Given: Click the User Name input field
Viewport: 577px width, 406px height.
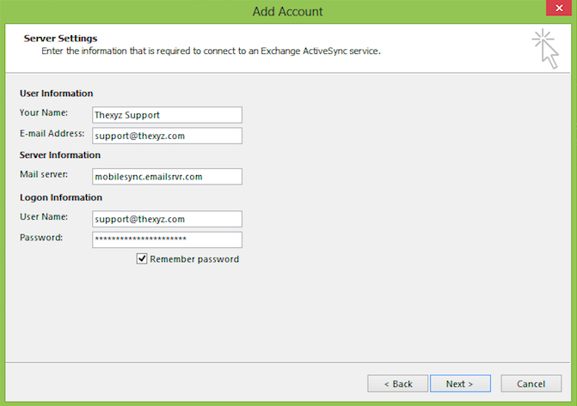Looking at the screenshot, I should pyautogui.click(x=167, y=219).
